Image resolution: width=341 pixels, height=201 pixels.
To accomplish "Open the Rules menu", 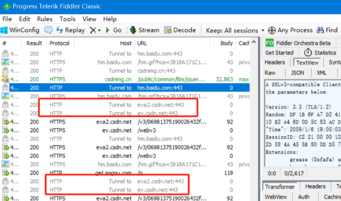I will [45, 19].
